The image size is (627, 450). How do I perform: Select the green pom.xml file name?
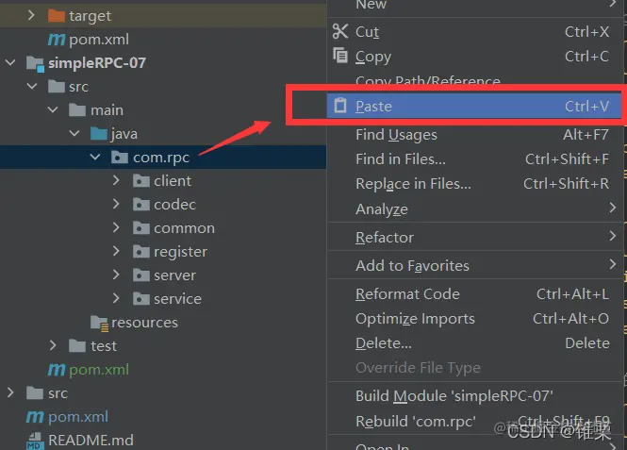point(99,370)
